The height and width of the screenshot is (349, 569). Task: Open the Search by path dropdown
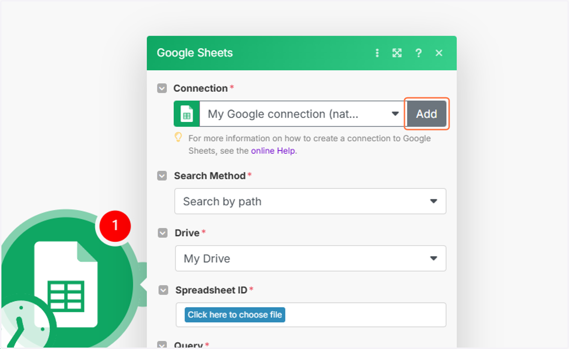tap(310, 201)
